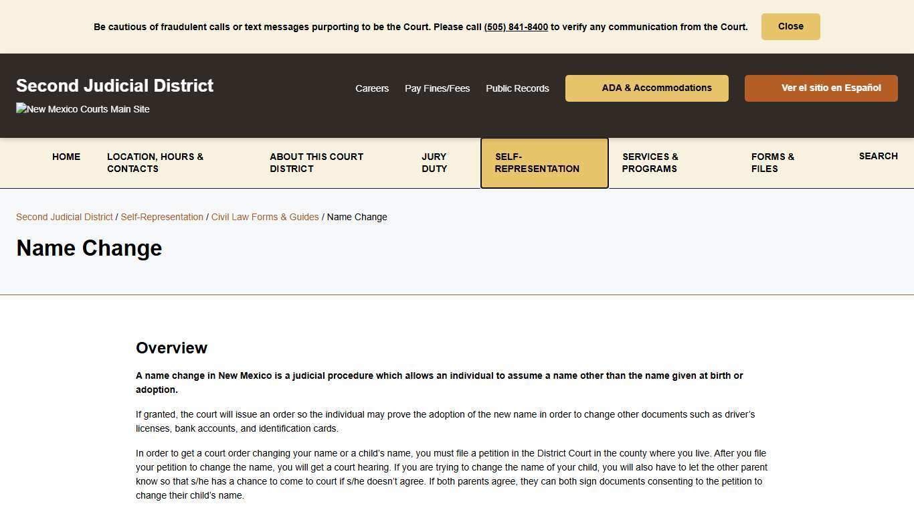
Task: Follow the Second Judicial District breadcrumb link
Action: coord(64,217)
